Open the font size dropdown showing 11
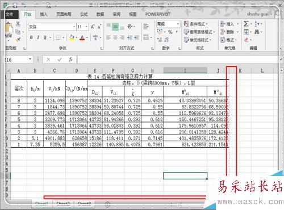 tap(86, 27)
